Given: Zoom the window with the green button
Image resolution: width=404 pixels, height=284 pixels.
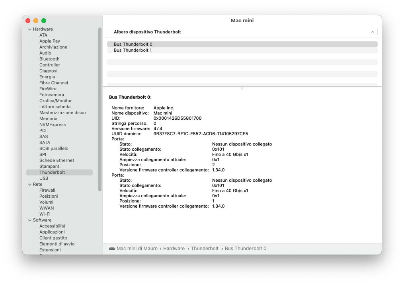Looking at the screenshot, I should (44, 21).
